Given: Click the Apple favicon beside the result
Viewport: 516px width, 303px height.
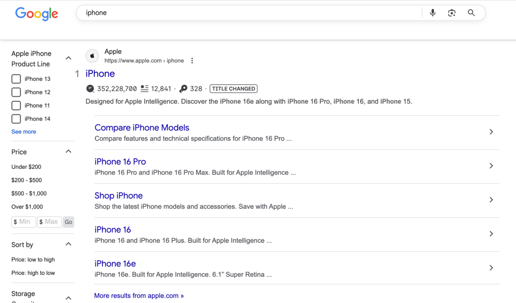Looking at the screenshot, I should click(x=92, y=56).
